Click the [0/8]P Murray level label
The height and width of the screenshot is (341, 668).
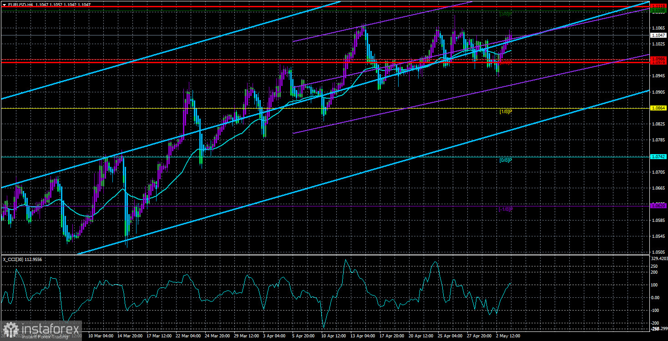[505, 160]
